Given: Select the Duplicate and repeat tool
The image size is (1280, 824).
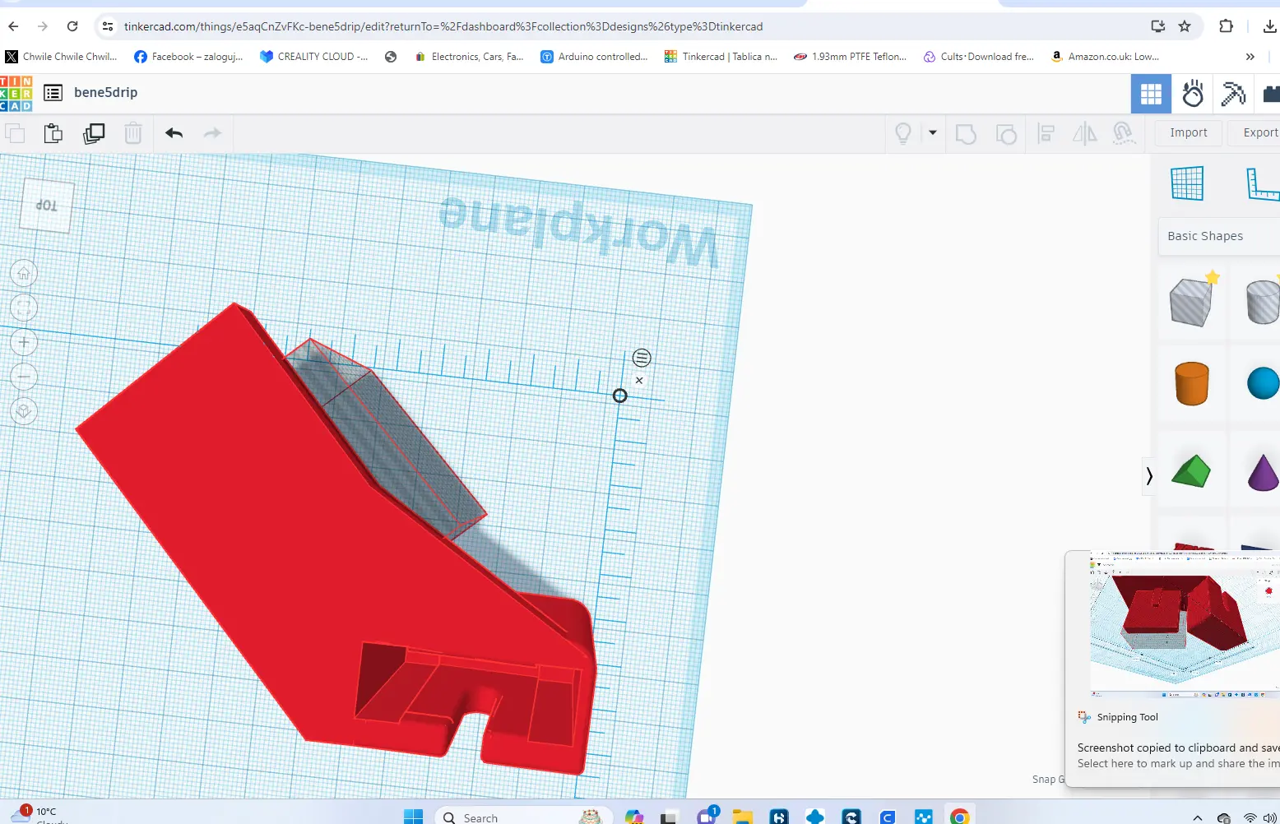Looking at the screenshot, I should coord(94,132).
